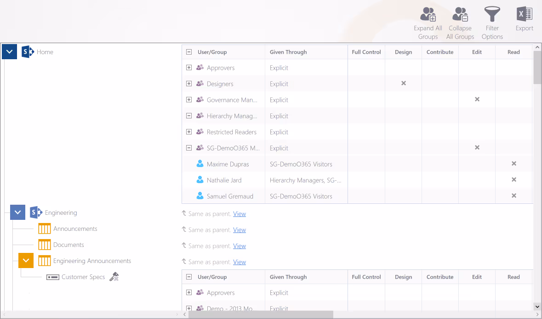Expand the Governance Man... group row

point(189,100)
